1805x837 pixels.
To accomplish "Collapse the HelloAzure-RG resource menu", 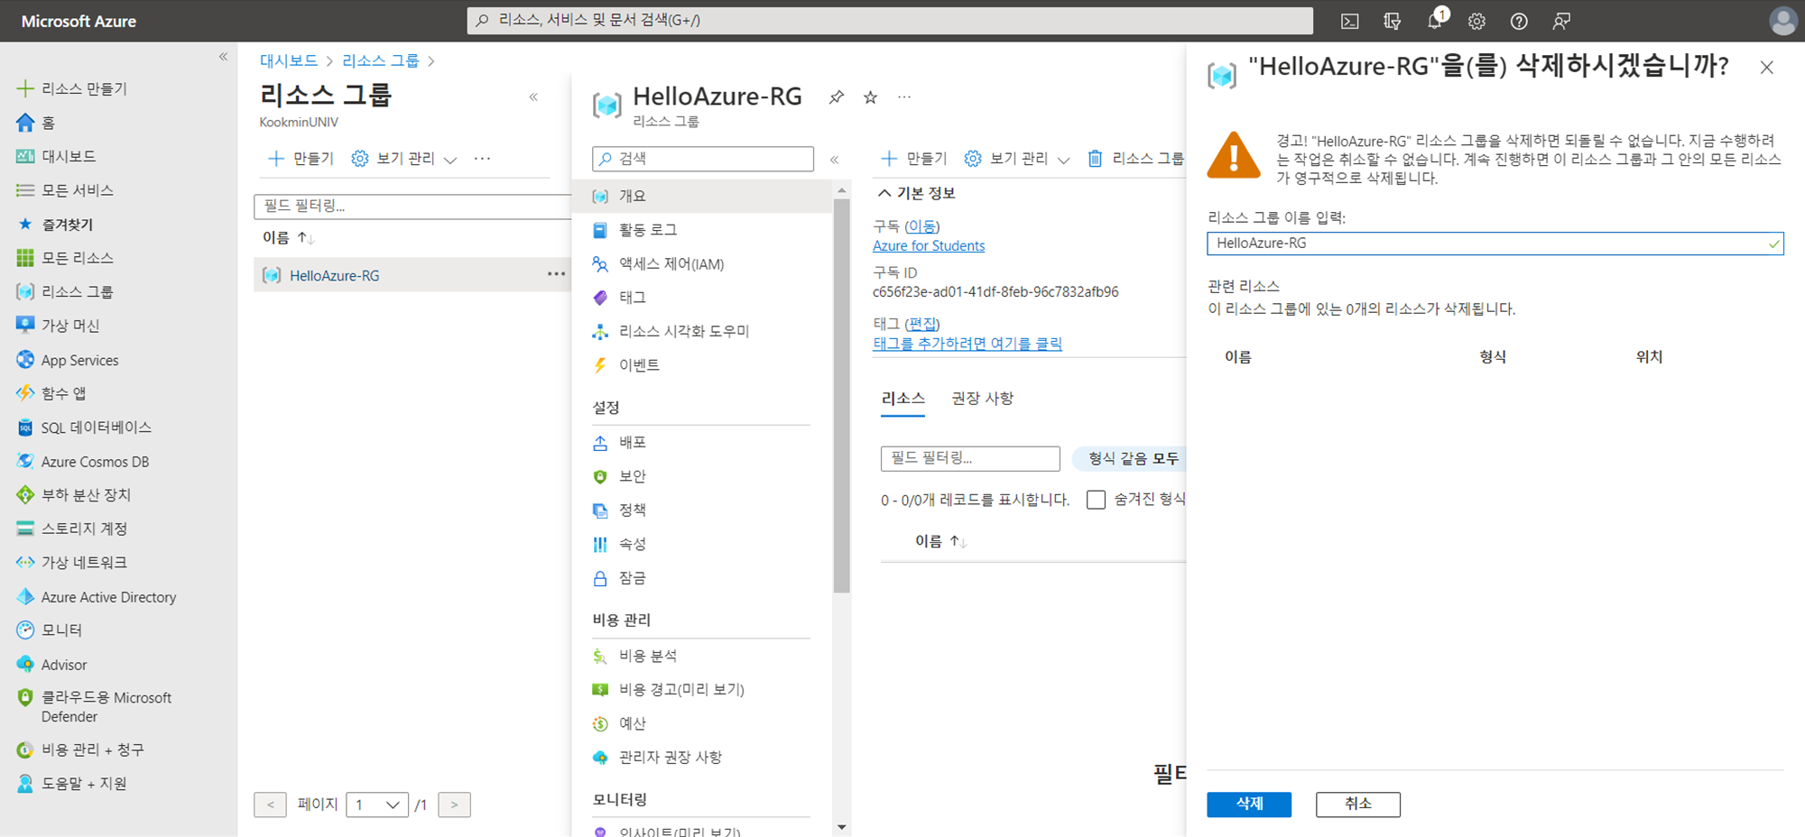I will (835, 160).
